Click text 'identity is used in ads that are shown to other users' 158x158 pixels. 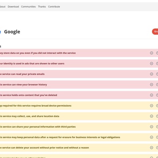[x=34, y=63]
